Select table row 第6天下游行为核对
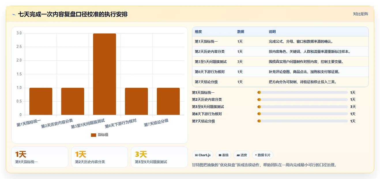 pos(280,72)
